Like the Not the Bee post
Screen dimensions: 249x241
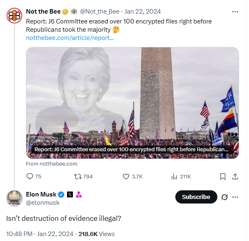point(127,176)
